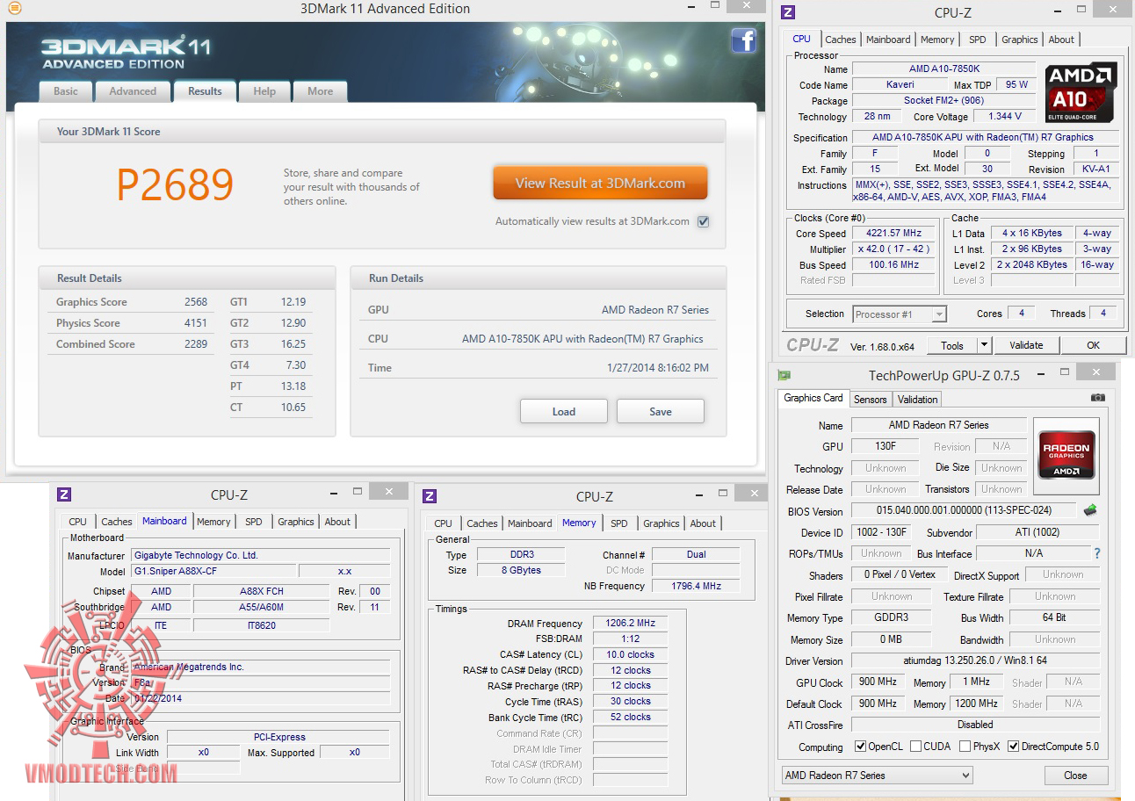Uncheck the OpenCL checkbox in GPU-Z
The height and width of the screenshot is (801, 1135).
click(861, 747)
